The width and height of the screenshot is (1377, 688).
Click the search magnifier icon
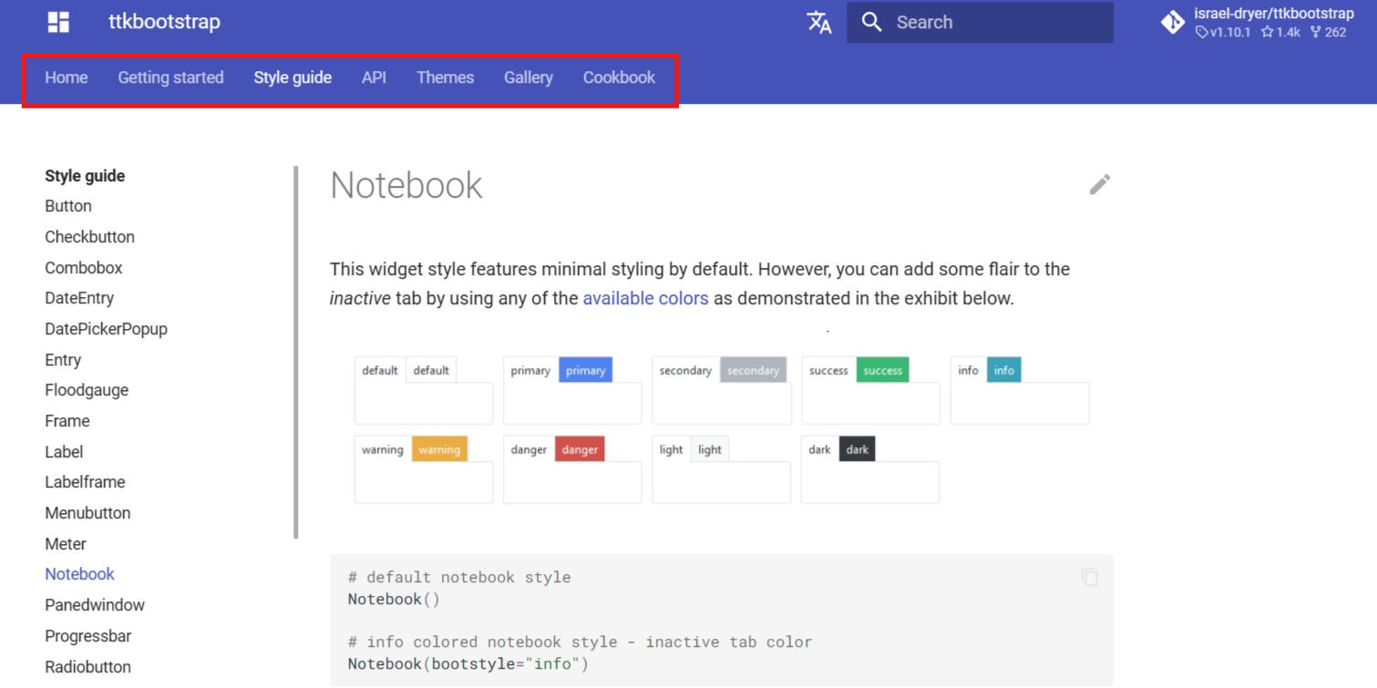pos(872,22)
